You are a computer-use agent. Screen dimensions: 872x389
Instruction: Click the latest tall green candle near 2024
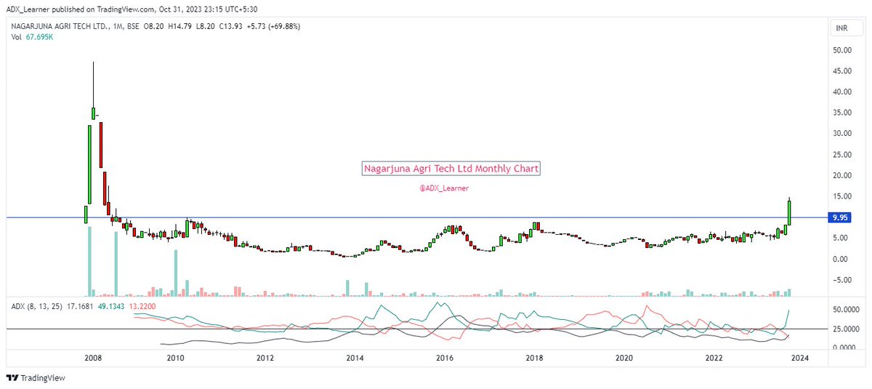pos(789,212)
